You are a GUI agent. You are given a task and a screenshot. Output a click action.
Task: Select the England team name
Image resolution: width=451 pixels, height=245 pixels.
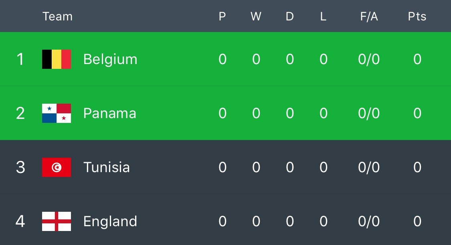click(110, 221)
